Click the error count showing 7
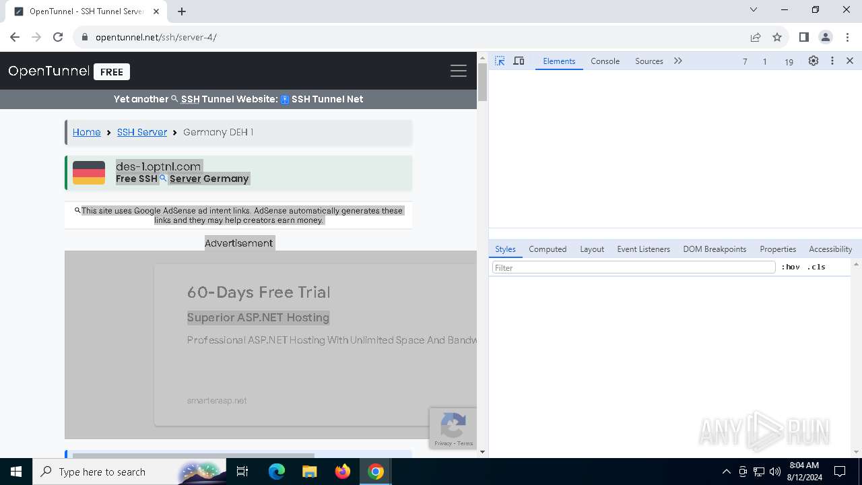The image size is (862, 485). click(744, 61)
